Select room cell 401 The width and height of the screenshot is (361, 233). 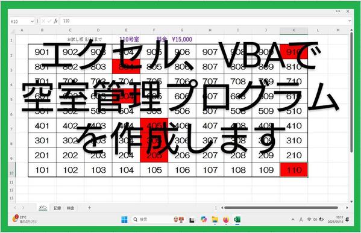pyautogui.click(x=42, y=126)
